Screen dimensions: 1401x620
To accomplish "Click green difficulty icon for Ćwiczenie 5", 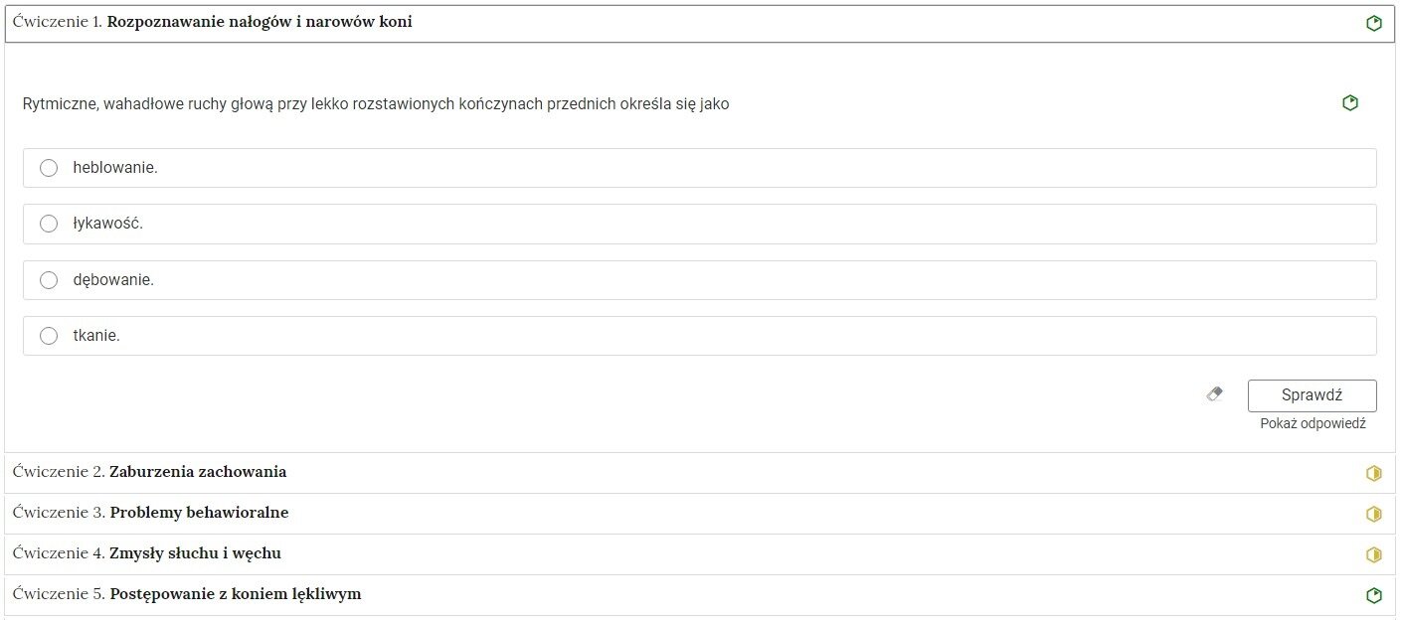I will tap(1373, 596).
